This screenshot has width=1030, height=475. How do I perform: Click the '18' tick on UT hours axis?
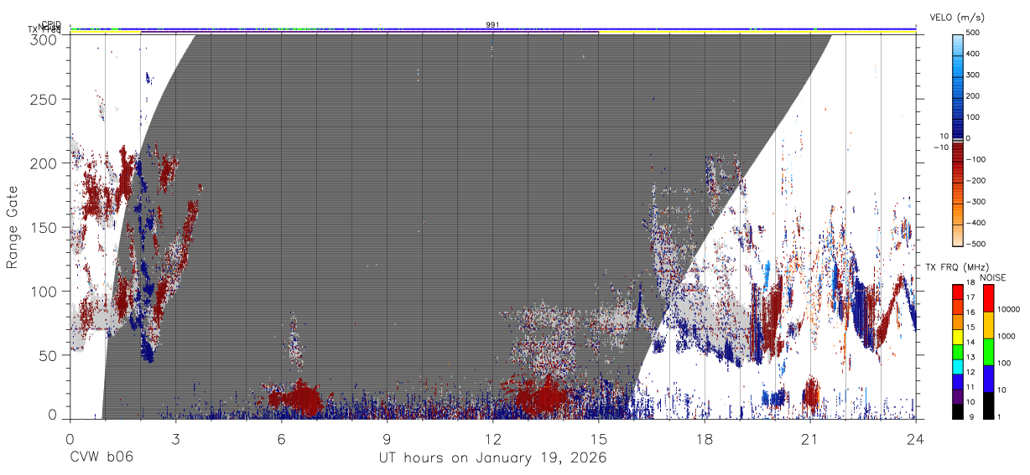click(x=704, y=438)
